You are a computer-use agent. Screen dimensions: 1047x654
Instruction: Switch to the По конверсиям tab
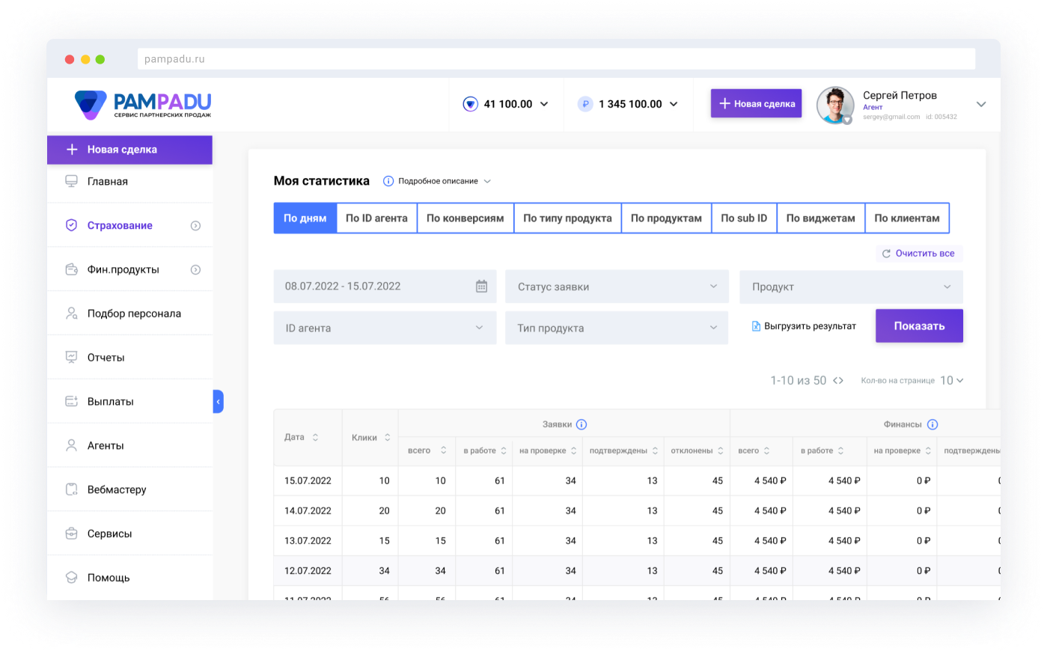465,218
